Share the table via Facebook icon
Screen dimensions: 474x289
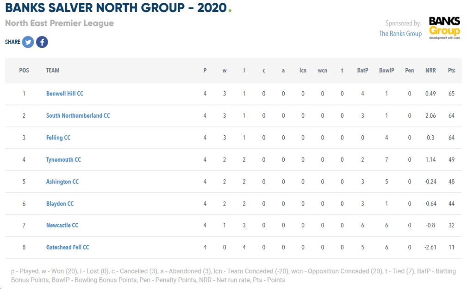click(42, 42)
